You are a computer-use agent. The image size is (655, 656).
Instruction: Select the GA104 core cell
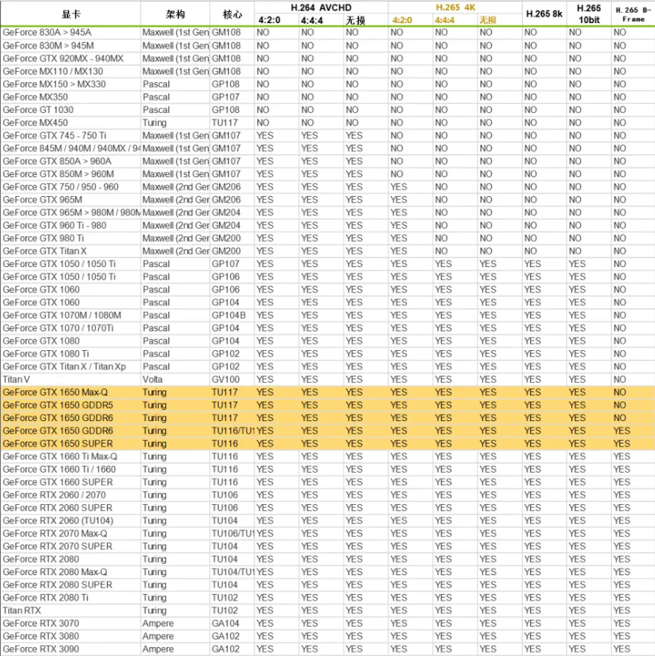[226, 623]
